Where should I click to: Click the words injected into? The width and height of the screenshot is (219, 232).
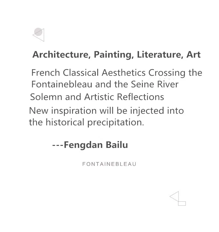click(157, 111)
